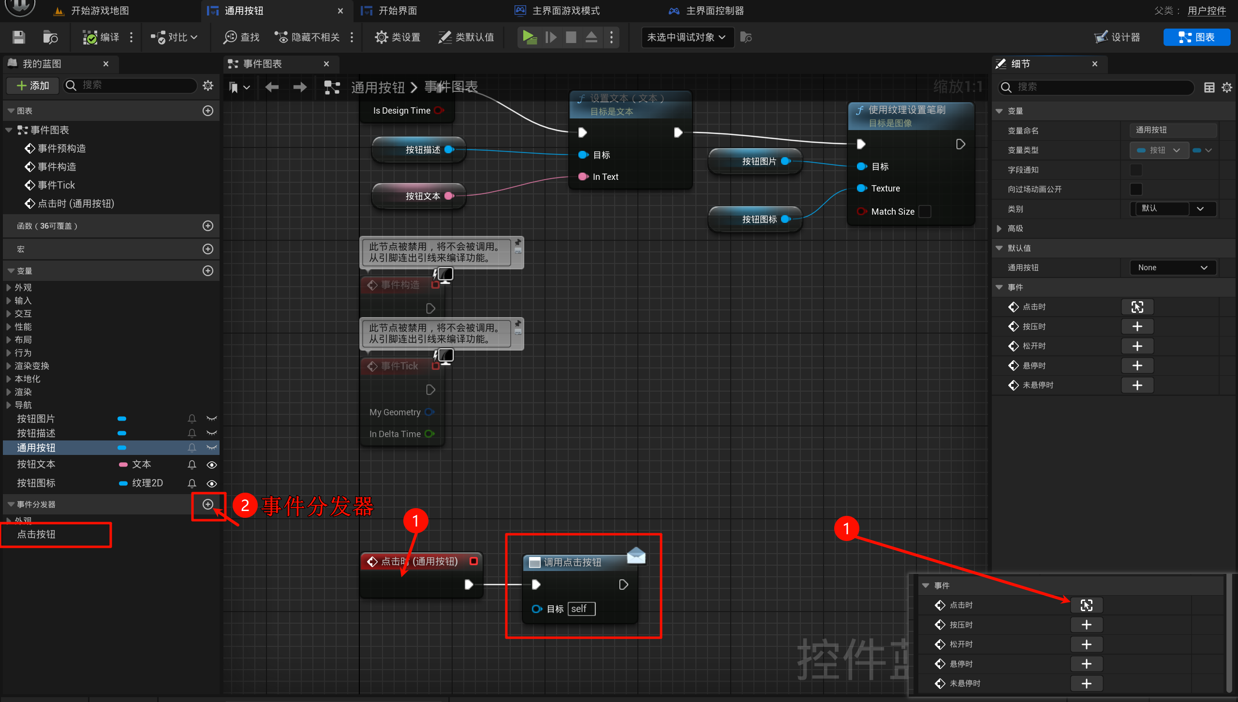
Task: Click the Find magnifier toolbar icon
Action: 230,37
